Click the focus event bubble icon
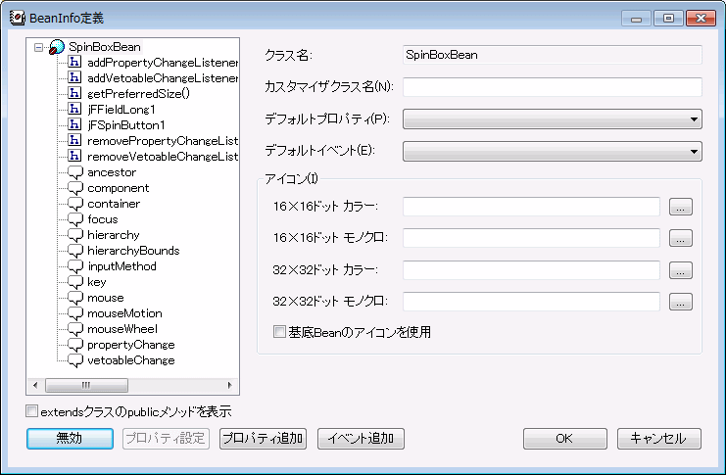726x475 pixels. pos(75,220)
